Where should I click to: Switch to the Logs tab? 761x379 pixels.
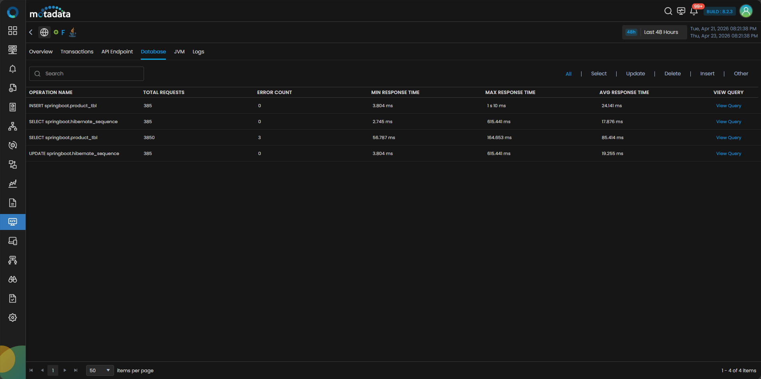pos(198,52)
